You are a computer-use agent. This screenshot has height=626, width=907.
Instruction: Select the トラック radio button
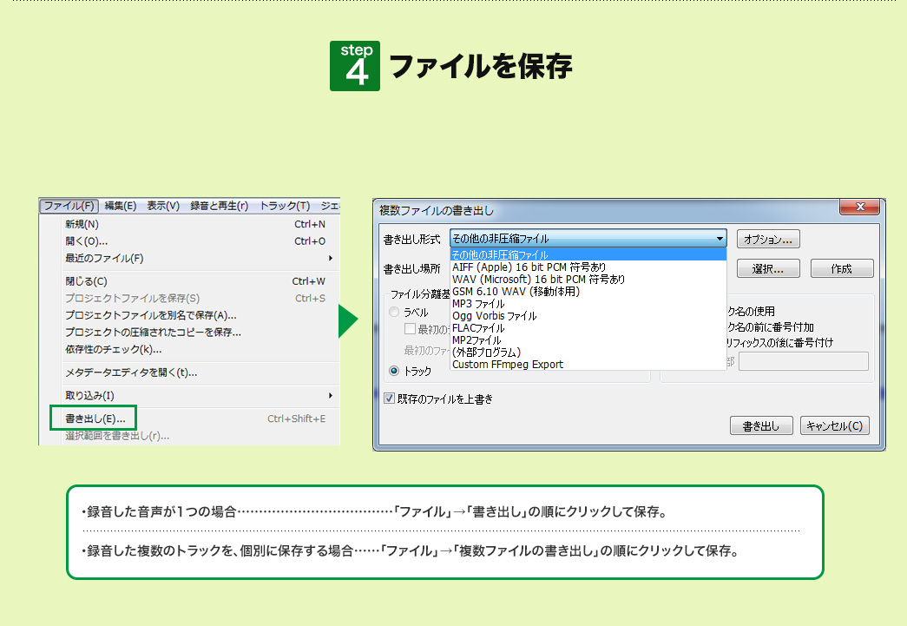tap(394, 371)
